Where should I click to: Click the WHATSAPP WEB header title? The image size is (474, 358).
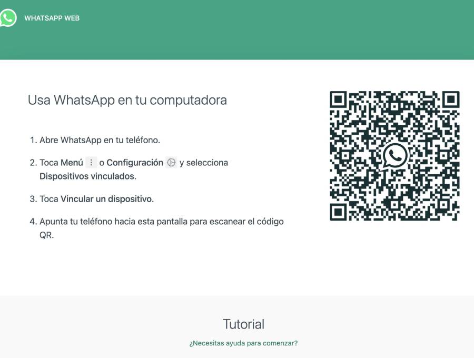point(51,18)
